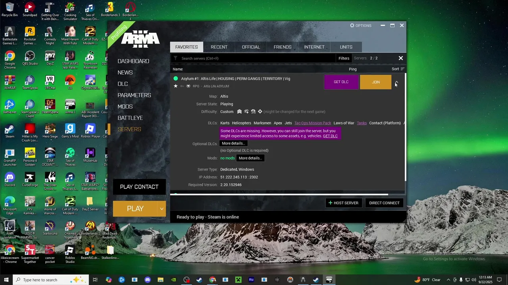Open the Tanks DLC link
The height and width of the screenshot is (285, 508).
pyautogui.click(x=362, y=123)
